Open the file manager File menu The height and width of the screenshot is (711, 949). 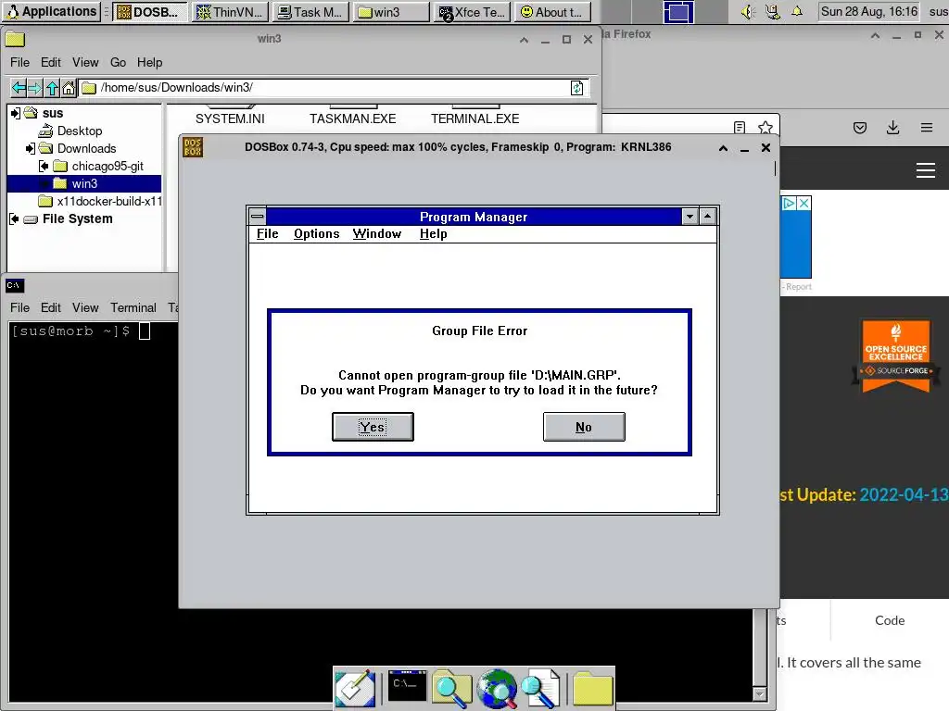coord(19,62)
